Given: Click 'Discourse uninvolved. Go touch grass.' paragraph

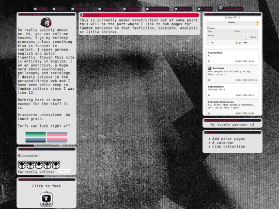Looking at the screenshot, I should (x=43, y=117).
